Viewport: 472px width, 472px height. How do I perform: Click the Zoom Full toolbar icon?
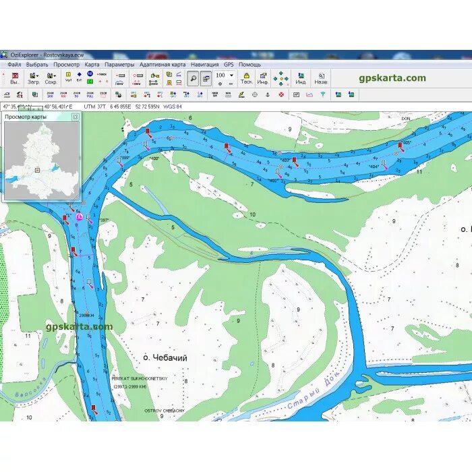tap(90, 94)
